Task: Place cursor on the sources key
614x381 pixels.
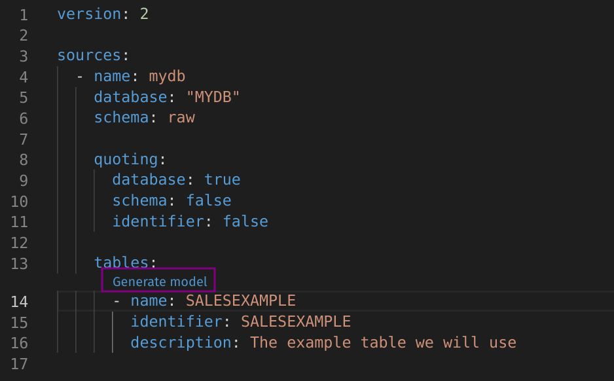Action: tap(89, 55)
